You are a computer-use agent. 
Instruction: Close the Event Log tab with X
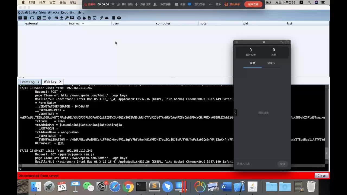click(38, 82)
